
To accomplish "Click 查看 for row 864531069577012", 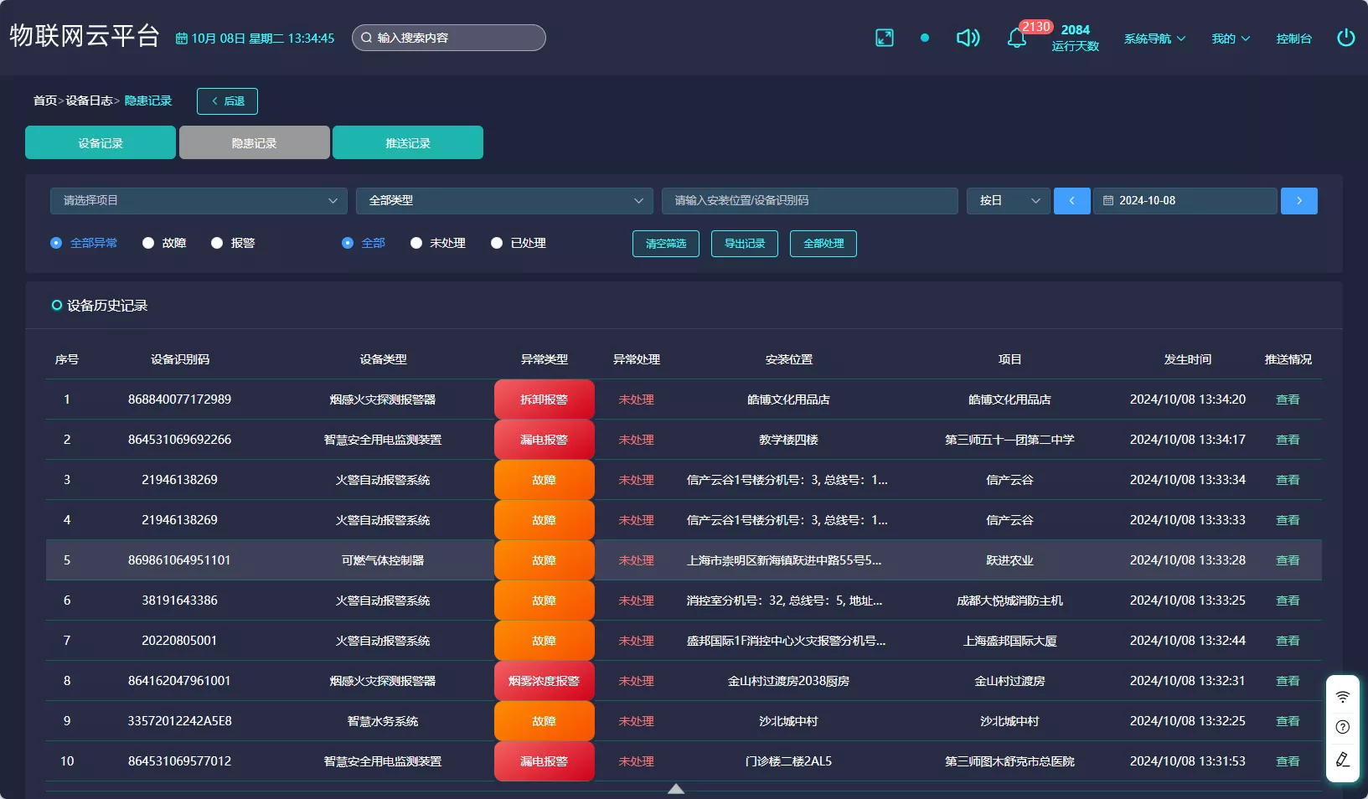I will coord(1288,761).
